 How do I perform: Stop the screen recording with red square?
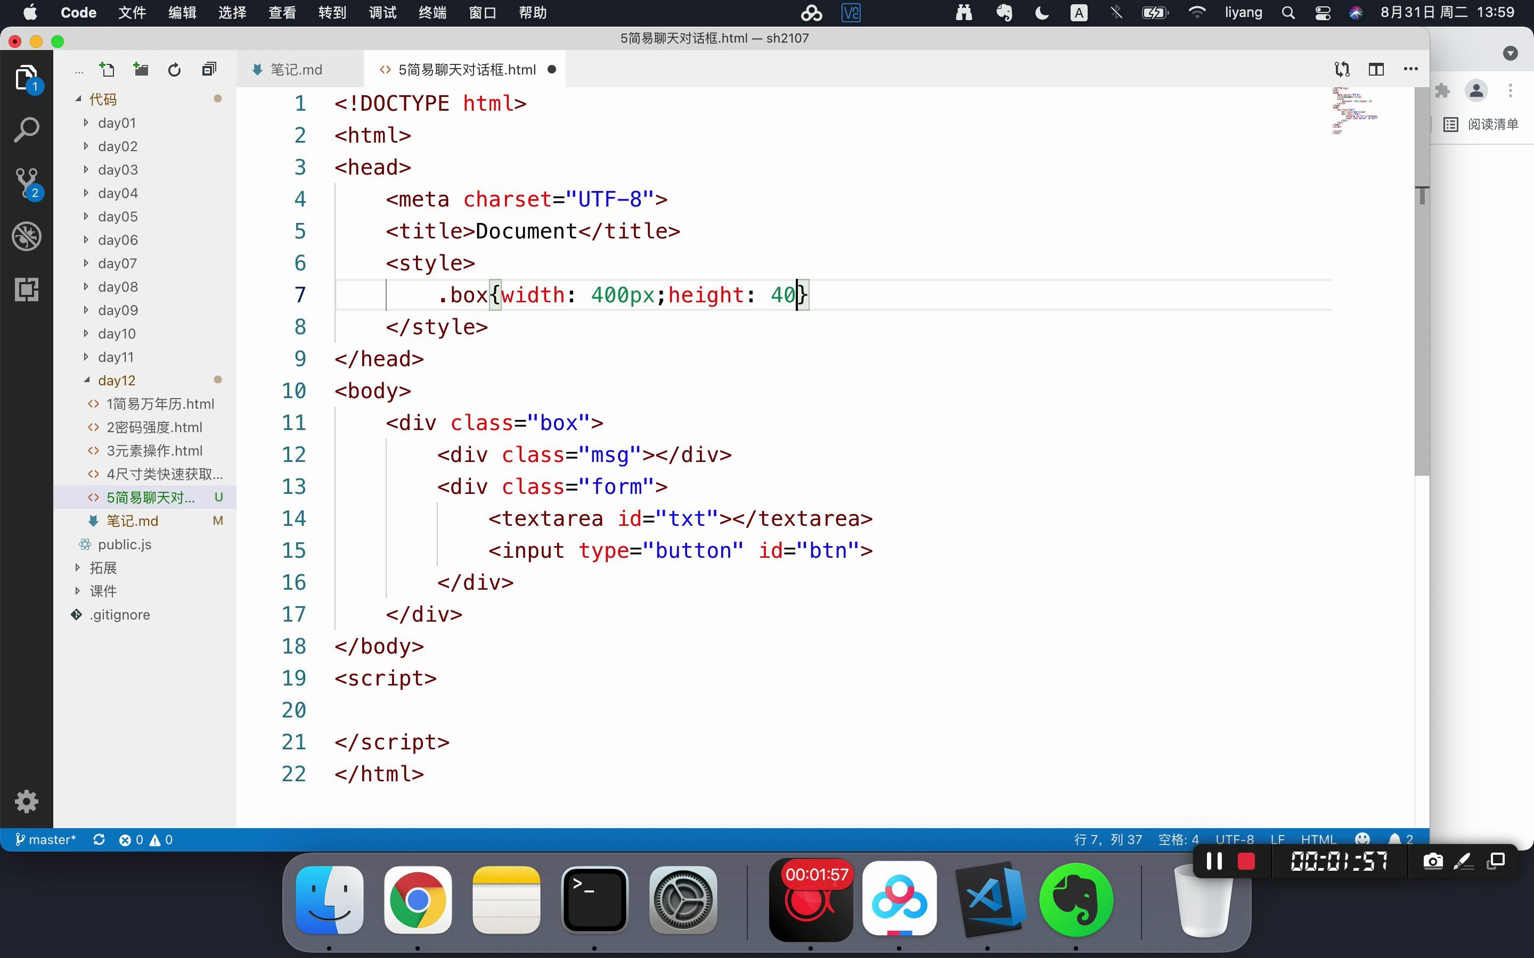coord(1246,861)
